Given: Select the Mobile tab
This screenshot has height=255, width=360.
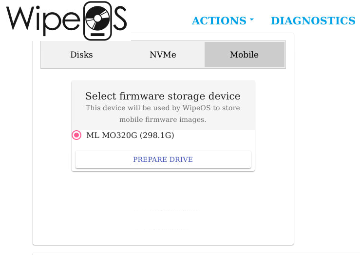Looking at the screenshot, I should coord(245,55).
